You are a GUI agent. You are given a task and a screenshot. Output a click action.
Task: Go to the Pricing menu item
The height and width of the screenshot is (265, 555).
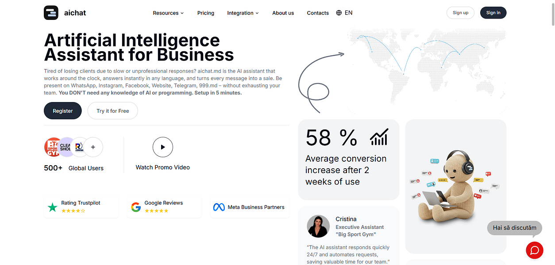click(x=206, y=13)
